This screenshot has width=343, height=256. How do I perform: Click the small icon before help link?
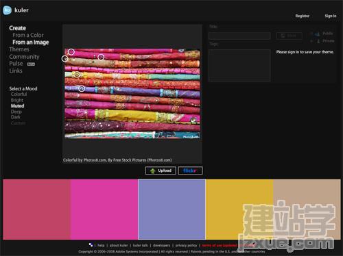coord(91,245)
